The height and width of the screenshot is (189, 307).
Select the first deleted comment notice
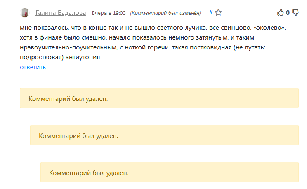click(x=159, y=98)
